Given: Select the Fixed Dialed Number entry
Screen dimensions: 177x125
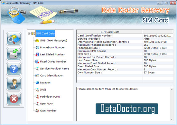Looking at the screenshot, I should click(x=53, y=62).
